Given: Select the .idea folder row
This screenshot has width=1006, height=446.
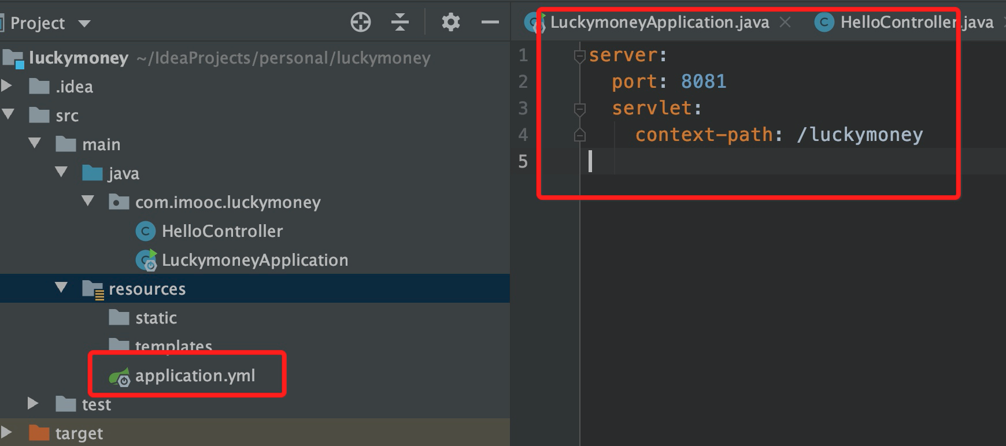Looking at the screenshot, I should coord(255,87).
